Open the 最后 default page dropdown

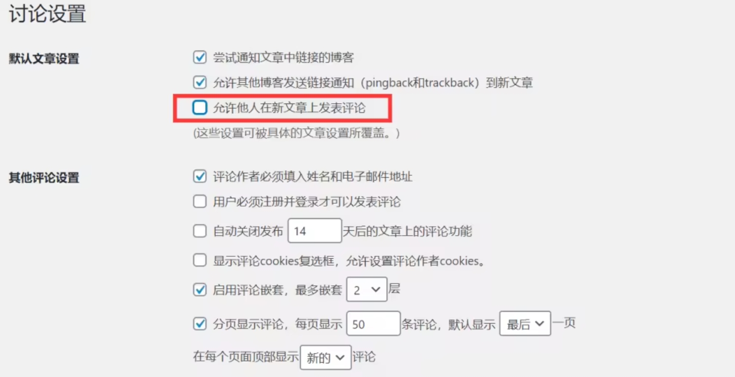pos(525,323)
